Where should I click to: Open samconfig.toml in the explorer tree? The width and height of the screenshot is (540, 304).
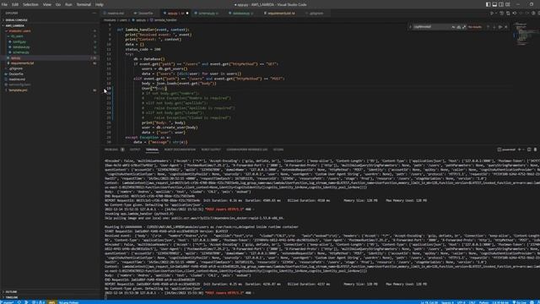point(50,84)
